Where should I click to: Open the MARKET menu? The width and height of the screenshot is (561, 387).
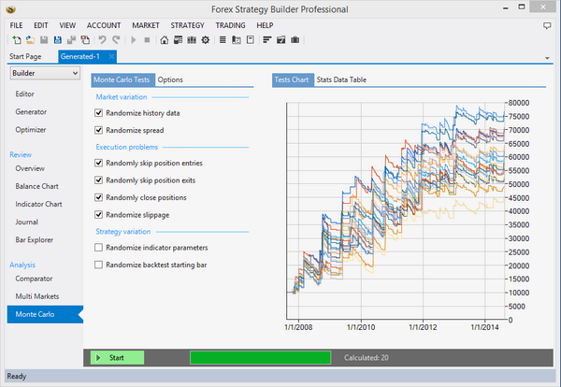tap(146, 25)
